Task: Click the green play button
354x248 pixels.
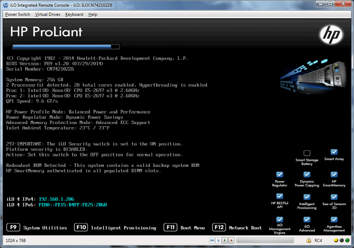Action: pyautogui.click(x=224, y=241)
